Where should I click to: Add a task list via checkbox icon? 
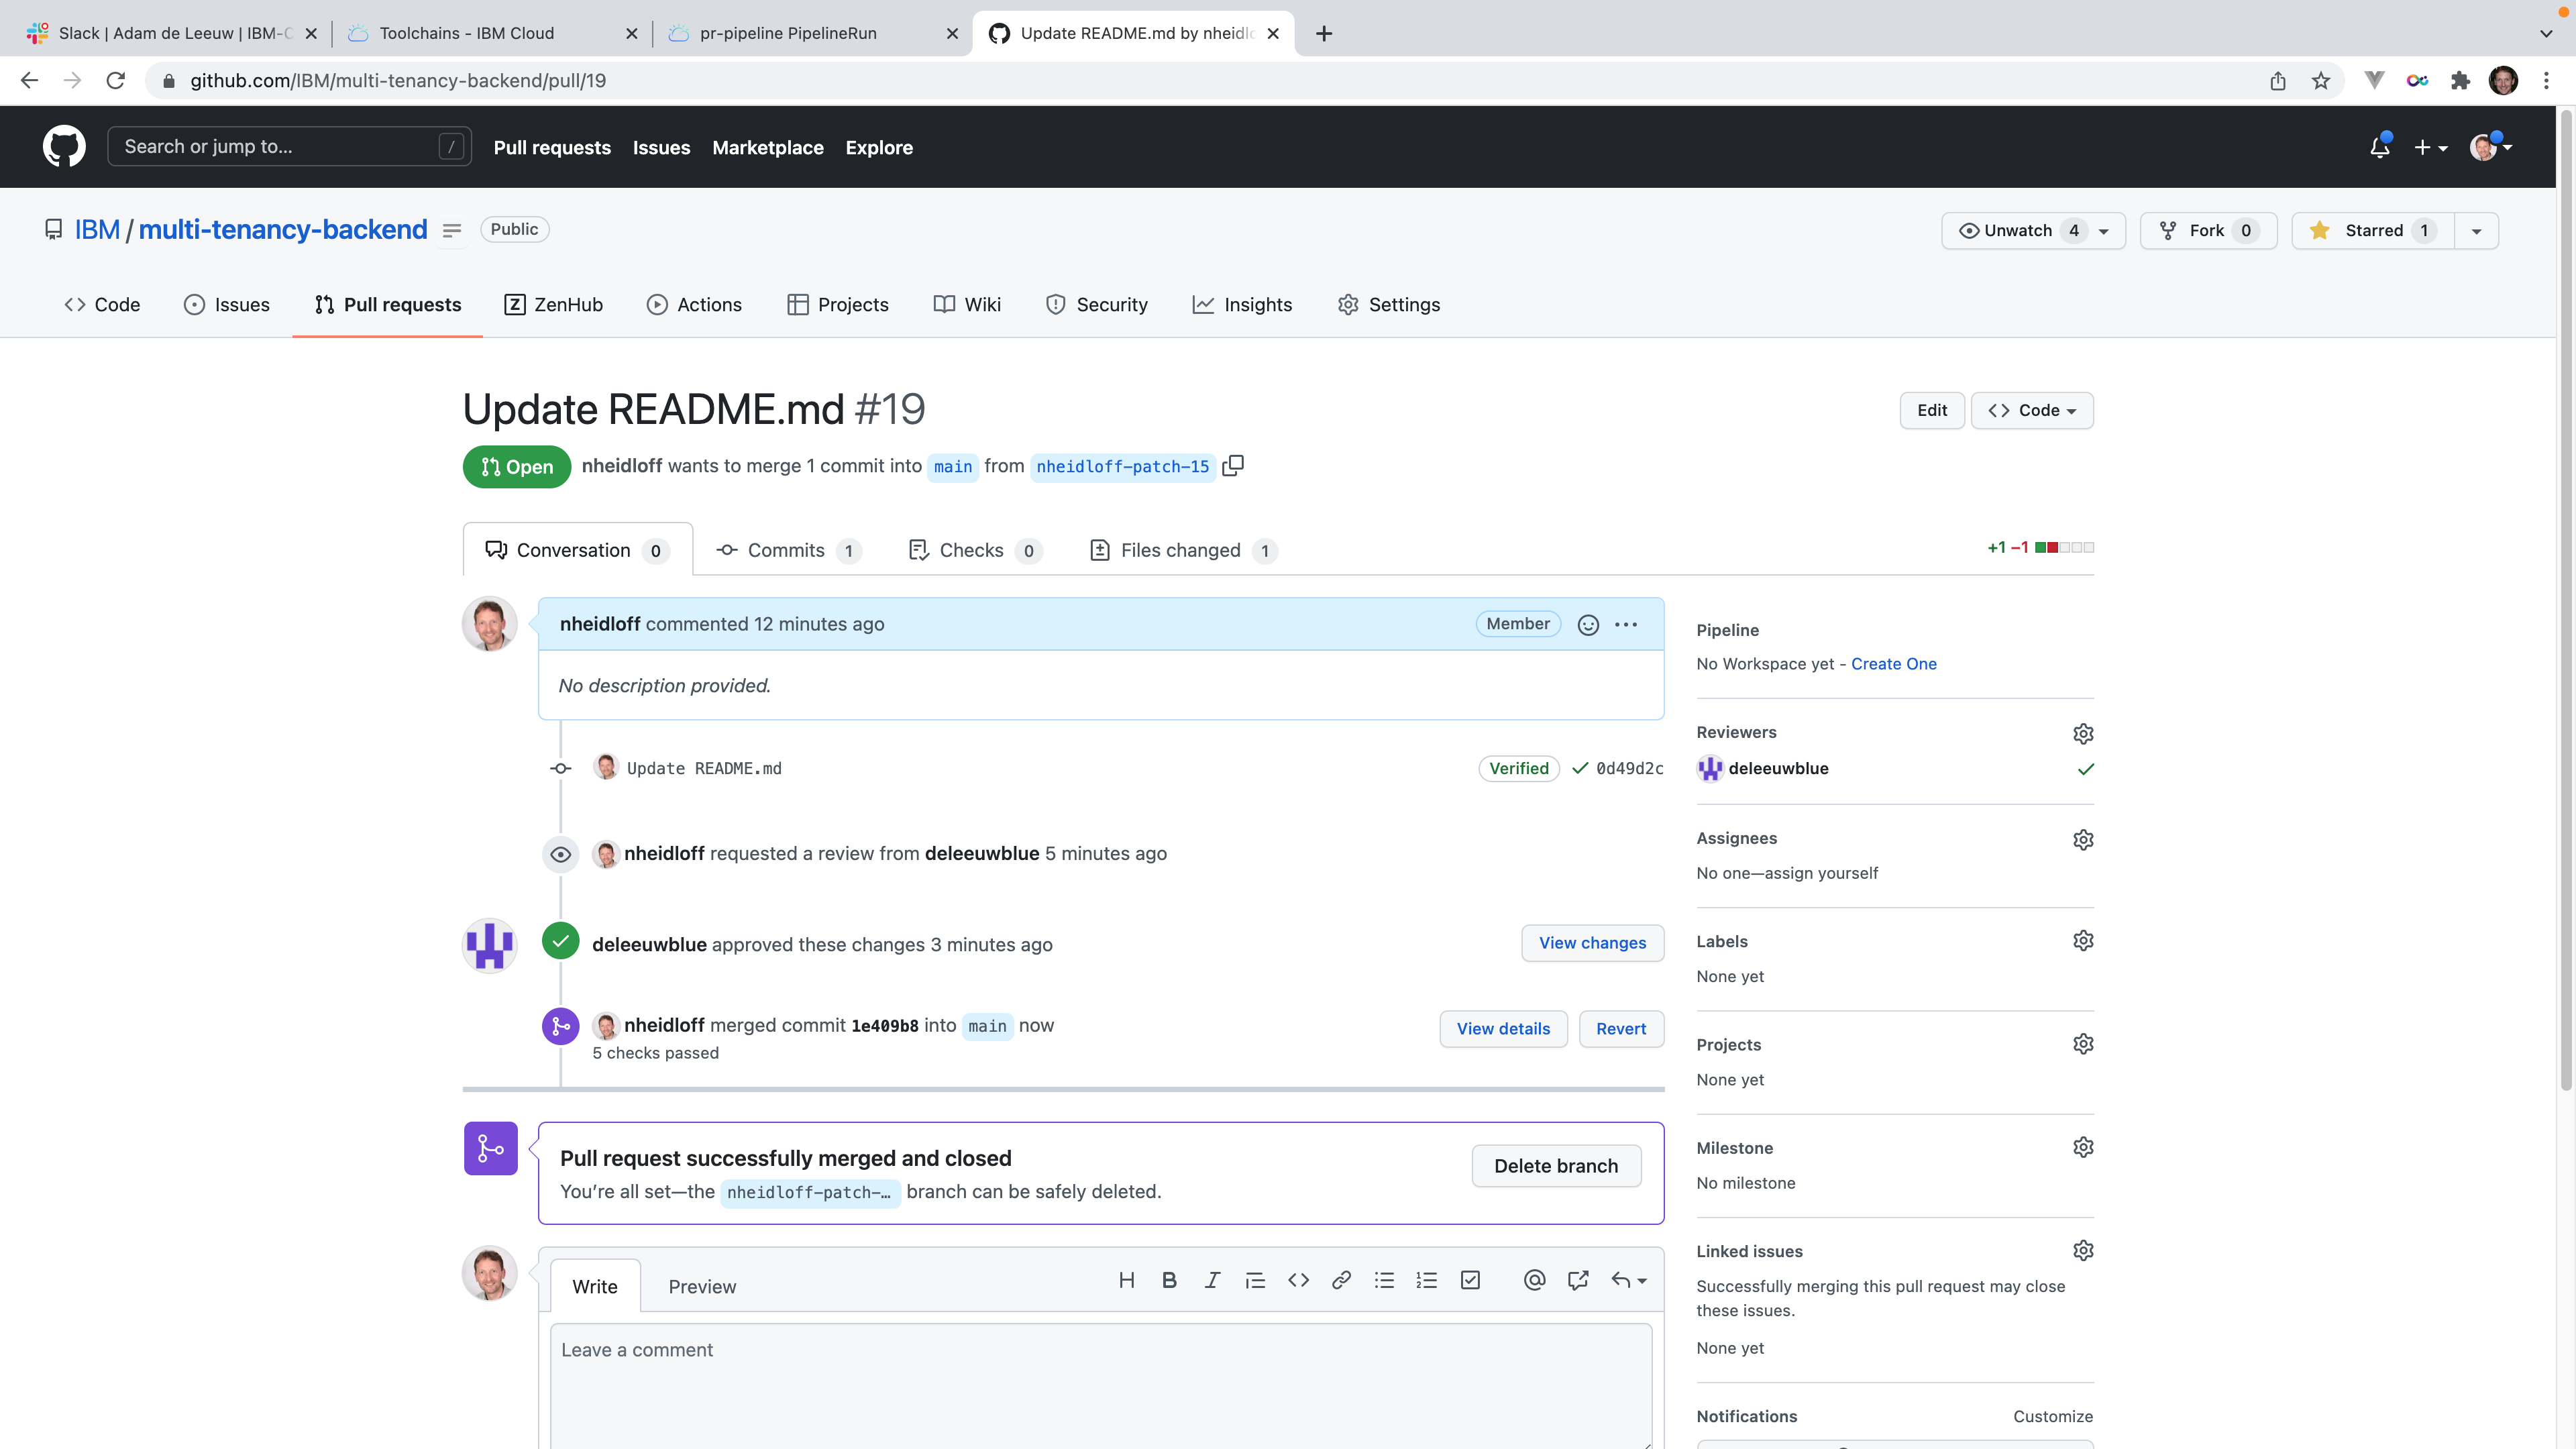[x=1470, y=1280]
